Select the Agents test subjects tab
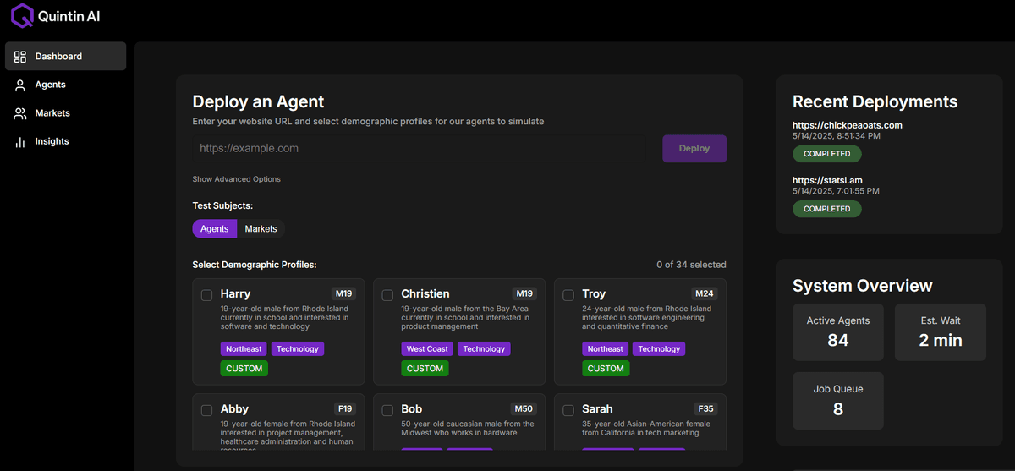 (214, 229)
